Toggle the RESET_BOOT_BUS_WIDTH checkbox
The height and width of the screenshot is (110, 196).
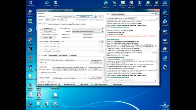pos(40,72)
